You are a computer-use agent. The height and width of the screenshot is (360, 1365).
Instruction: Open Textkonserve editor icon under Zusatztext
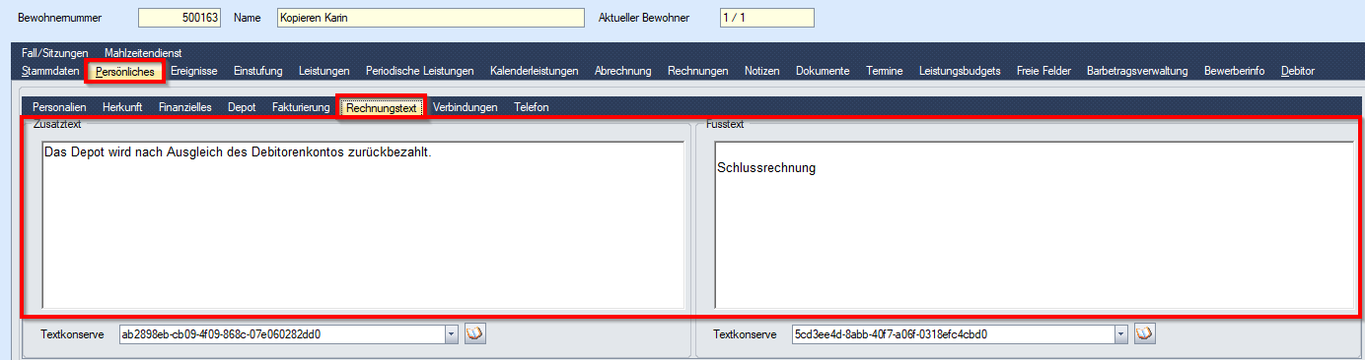click(x=475, y=333)
